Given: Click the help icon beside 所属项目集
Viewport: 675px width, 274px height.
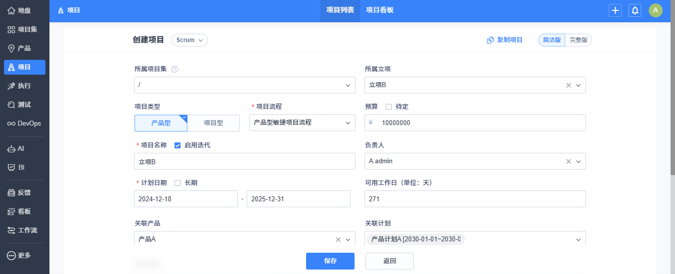Looking at the screenshot, I should click(x=175, y=70).
